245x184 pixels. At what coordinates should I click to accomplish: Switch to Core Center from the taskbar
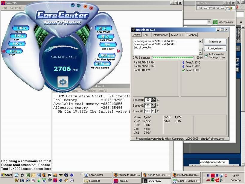(x=98, y=175)
